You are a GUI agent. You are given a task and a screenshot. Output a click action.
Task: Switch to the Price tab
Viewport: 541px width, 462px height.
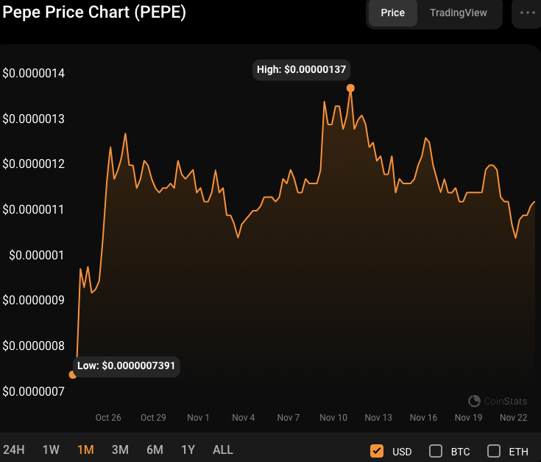pos(392,13)
